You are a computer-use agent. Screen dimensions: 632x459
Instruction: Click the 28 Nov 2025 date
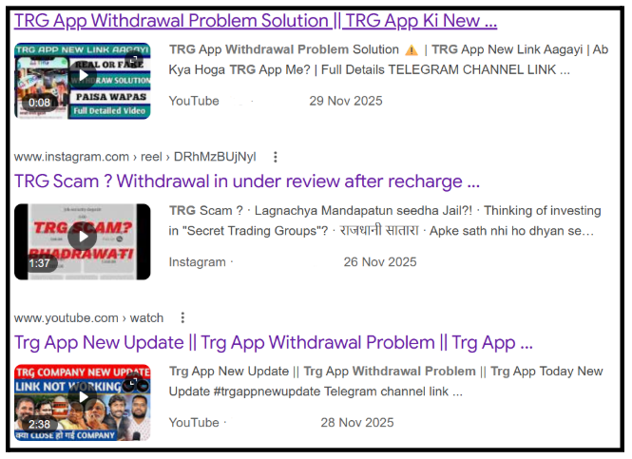(x=357, y=422)
